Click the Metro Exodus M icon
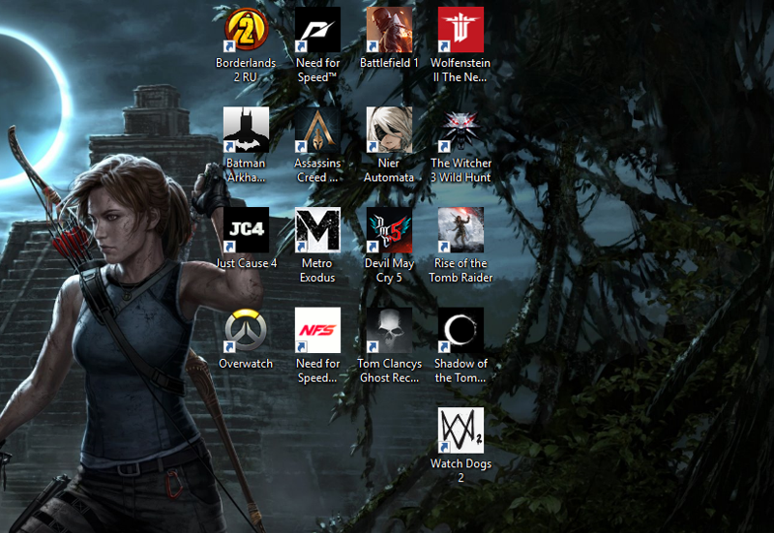Screen dimensions: 774x533 point(317,230)
